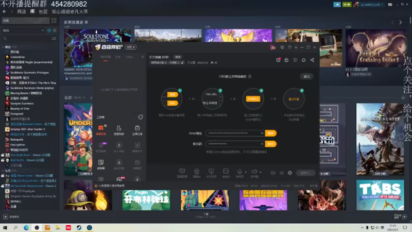Go to Steam Store tab
Screen dimensions: 412x232
[22, 11]
